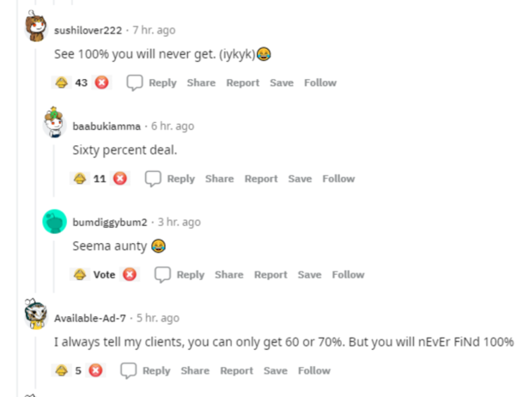Screen dimensions: 529x397
Task: Open bumdiggybum2's green avatar
Action: 53,222
